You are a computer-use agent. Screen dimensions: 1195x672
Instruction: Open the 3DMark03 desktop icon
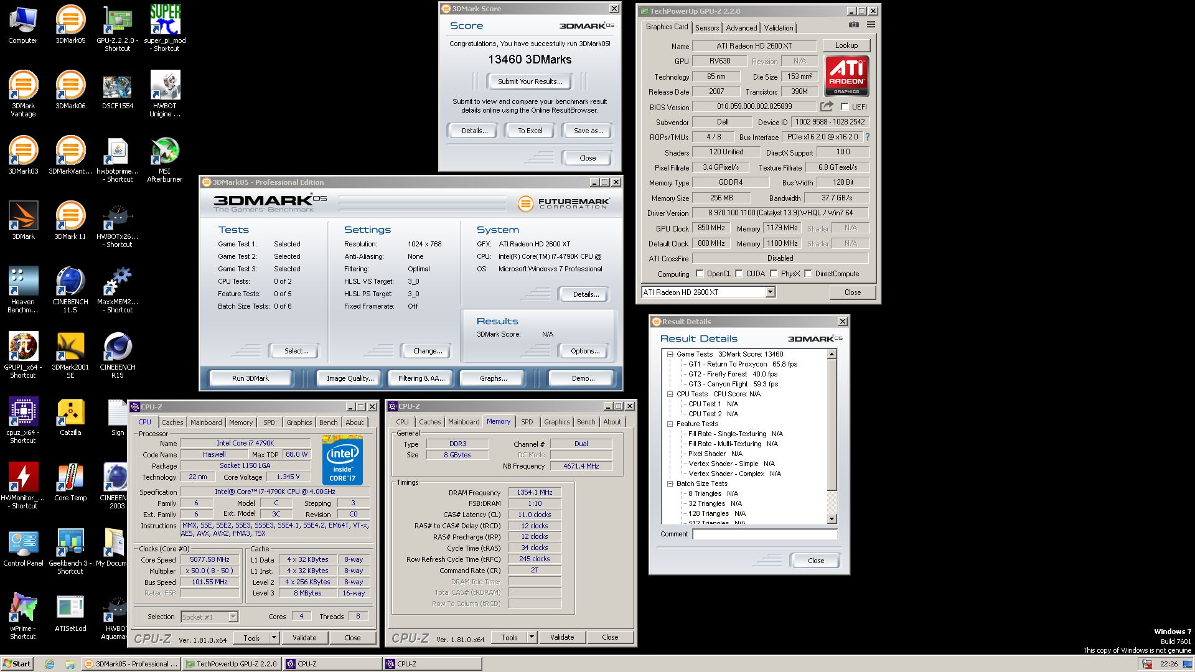pos(23,156)
